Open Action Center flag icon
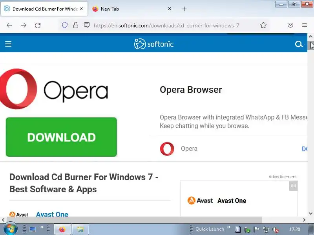 point(256,230)
